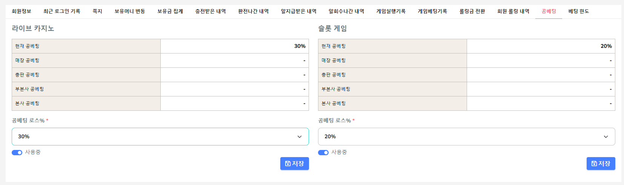Select the 공베팅 tab
Screen dimensions: 624x185
pos(549,11)
